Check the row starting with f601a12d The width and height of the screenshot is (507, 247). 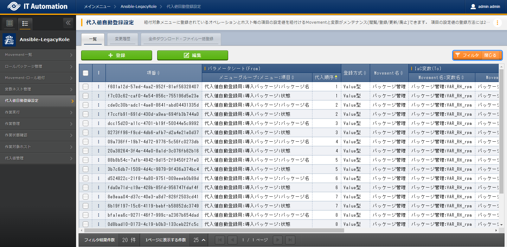(x=86, y=87)
